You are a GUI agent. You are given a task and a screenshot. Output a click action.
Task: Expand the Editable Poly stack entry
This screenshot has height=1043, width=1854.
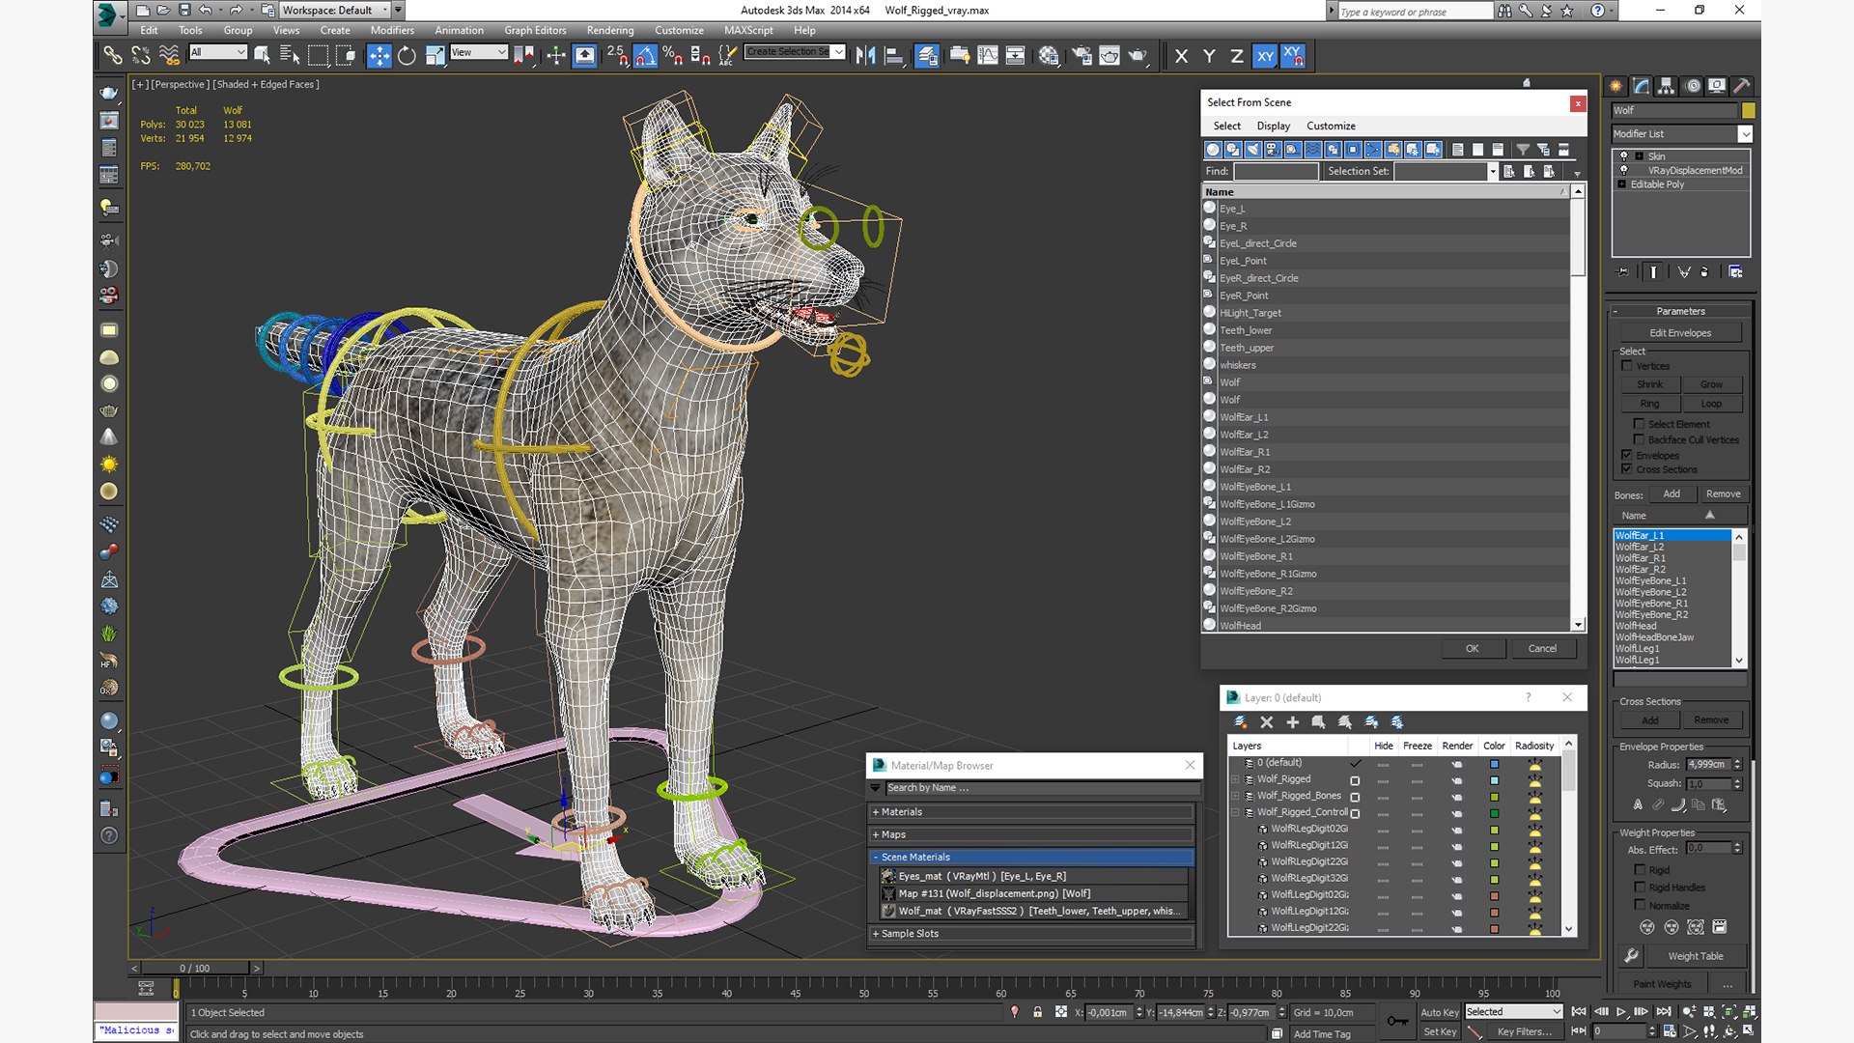click(x=1622, y=184)
